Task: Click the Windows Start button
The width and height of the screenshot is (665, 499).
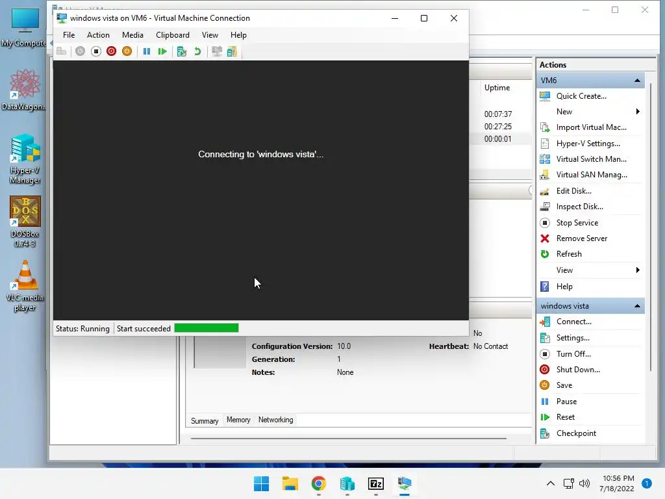Action: coord(261,483)
